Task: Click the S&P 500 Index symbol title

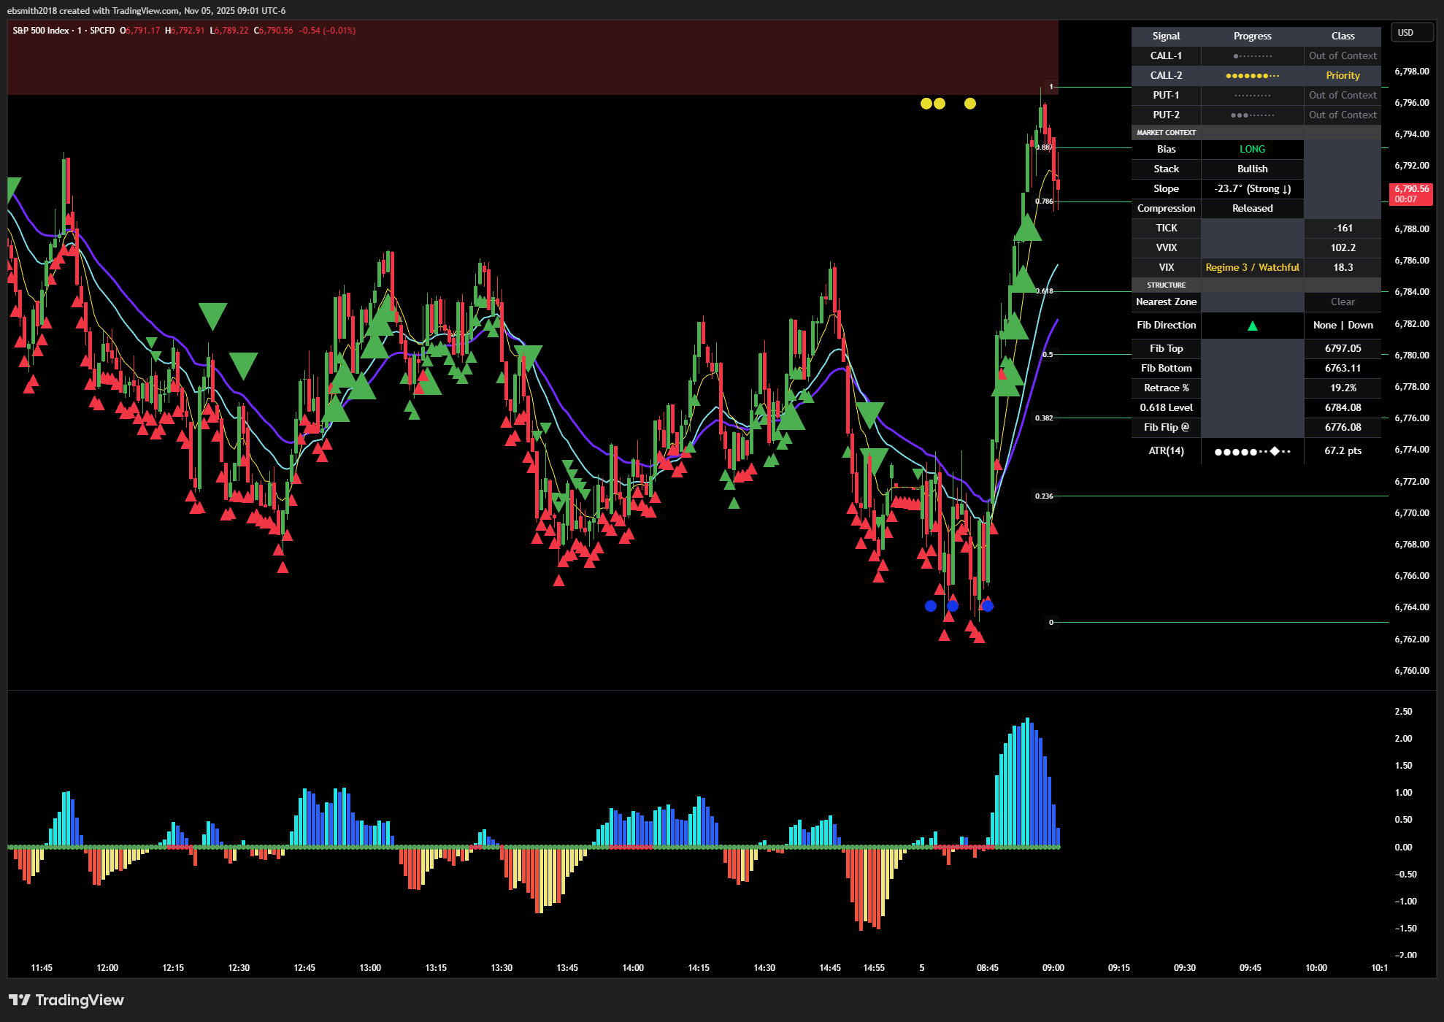Action: pyautogui.click(x=41, y=31)
